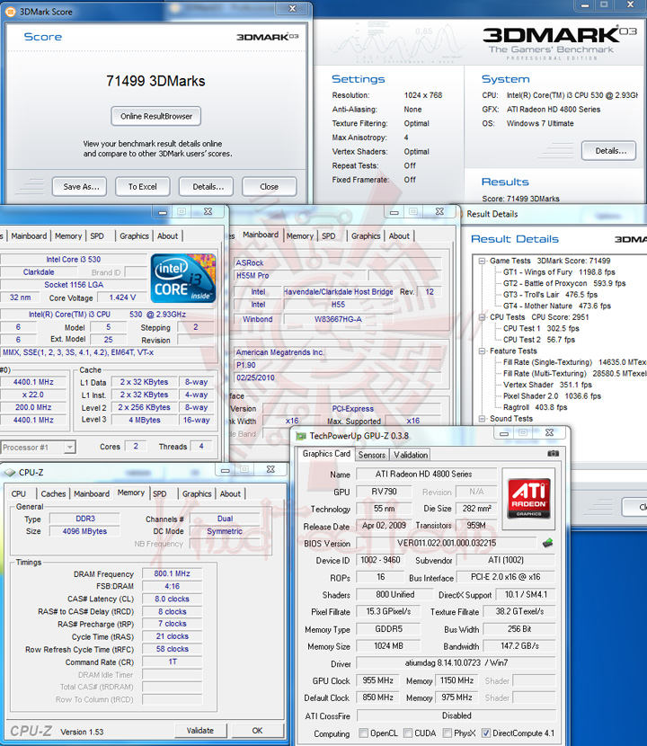The width and height of the screenshot is (647, 746).
Task: Click the ATI Radeon logo in GPU-Z
Action: [528, 498]
